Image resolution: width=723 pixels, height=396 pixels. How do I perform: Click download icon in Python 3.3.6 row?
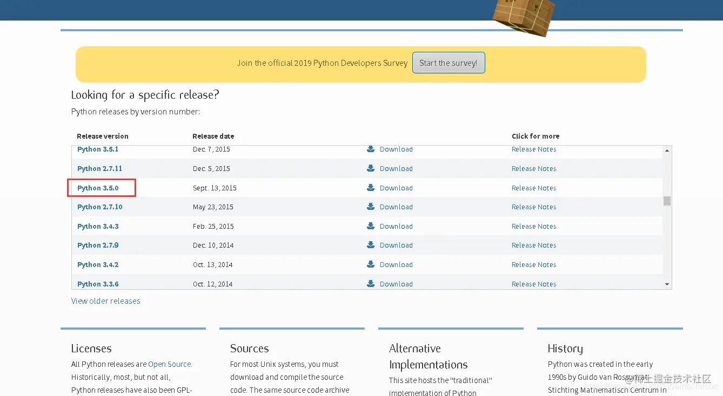tap(371, 284)
